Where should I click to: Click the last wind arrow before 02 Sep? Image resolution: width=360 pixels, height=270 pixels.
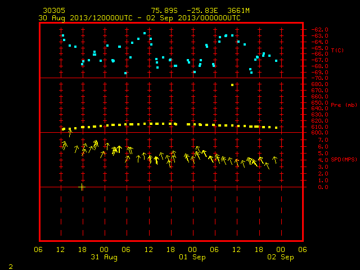coord(275,160)
